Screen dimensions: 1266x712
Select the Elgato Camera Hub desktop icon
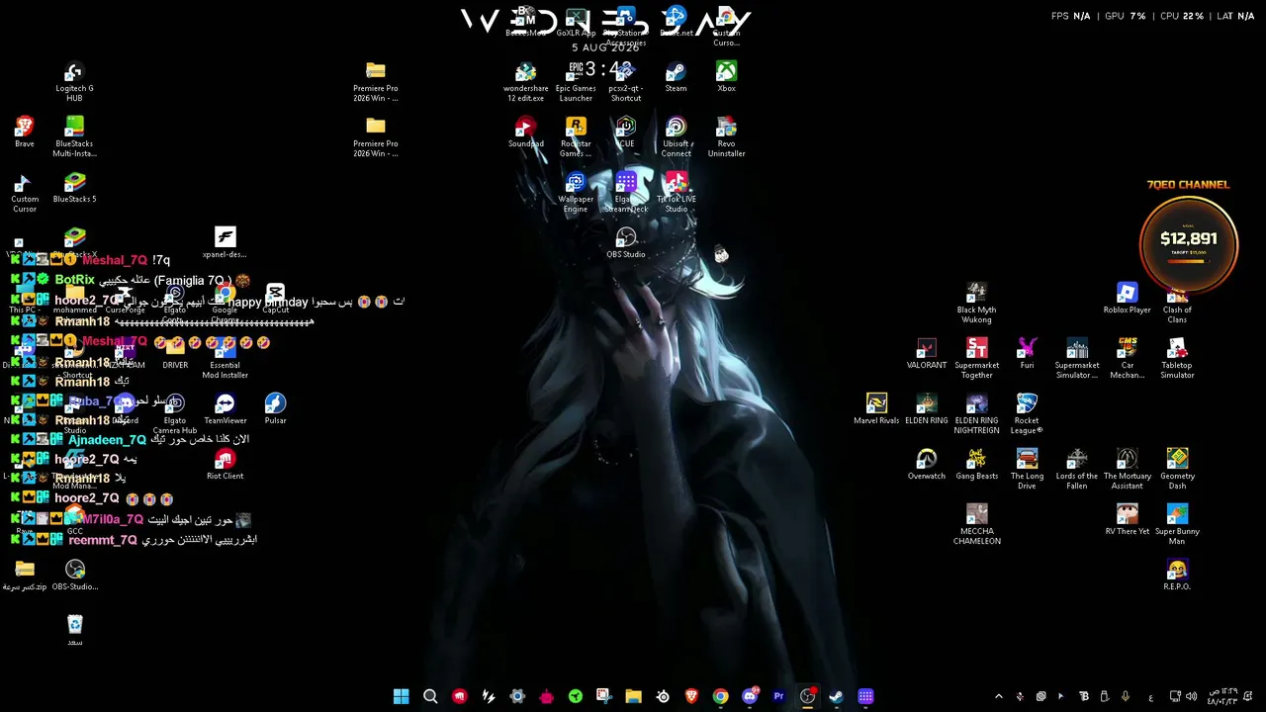[175, 413]
